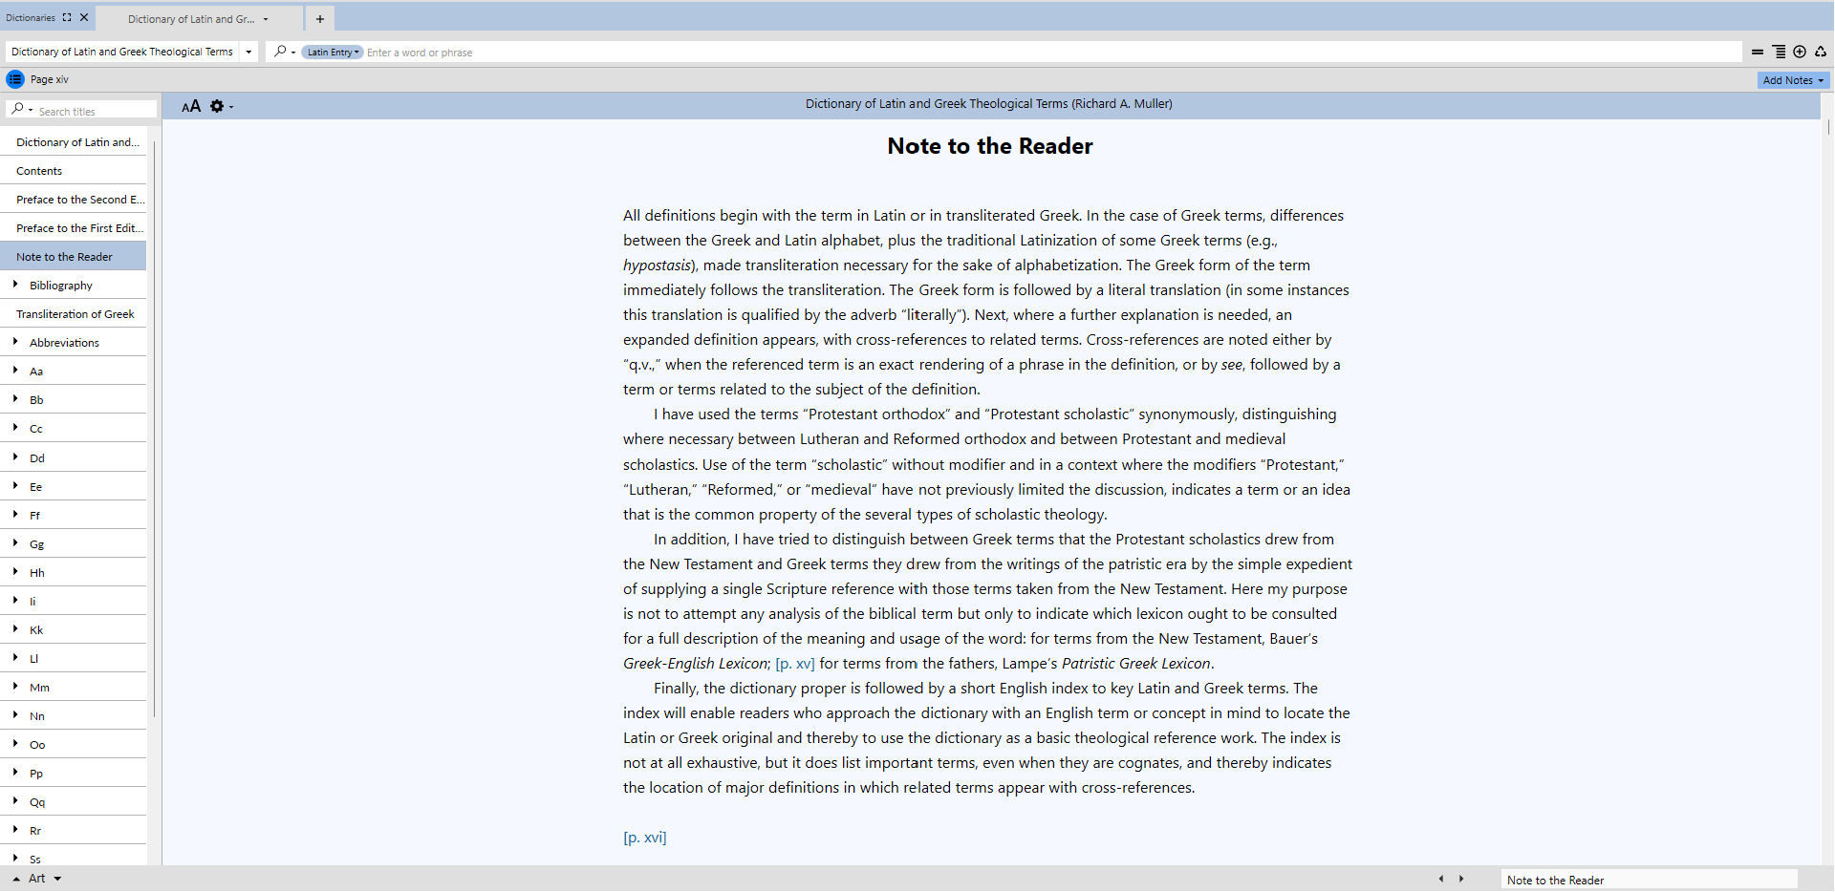Open the gear display settings menu
1835x892 pixels.
tap(221, 106)
